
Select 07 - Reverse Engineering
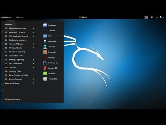point(15,52)
